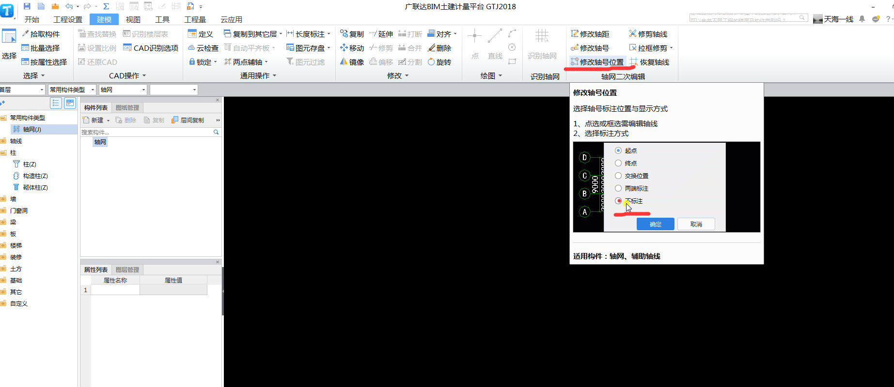Screen dimensions: 894x387
Task: Select the 两端标注 radio option
Action: (x=618, y=188)
